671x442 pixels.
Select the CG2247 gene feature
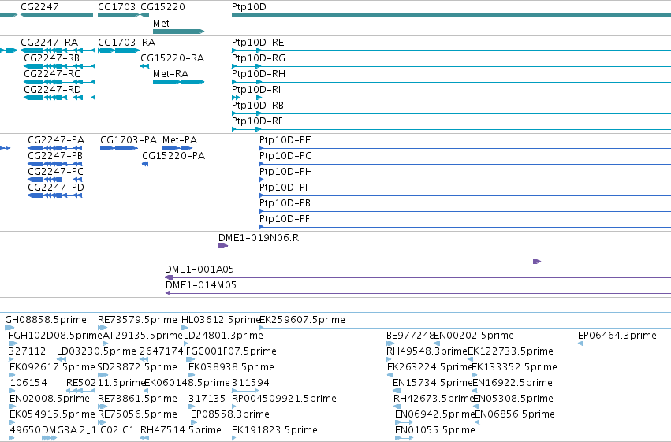[57, 15]
